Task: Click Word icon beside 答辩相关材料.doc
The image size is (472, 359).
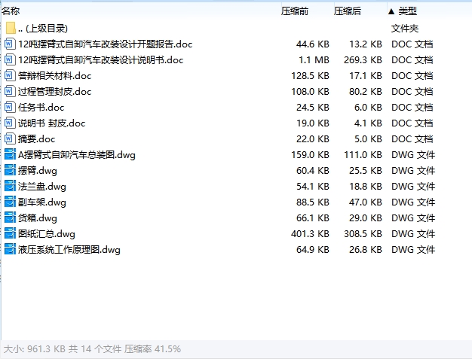Action: click(x=10, y=76)
